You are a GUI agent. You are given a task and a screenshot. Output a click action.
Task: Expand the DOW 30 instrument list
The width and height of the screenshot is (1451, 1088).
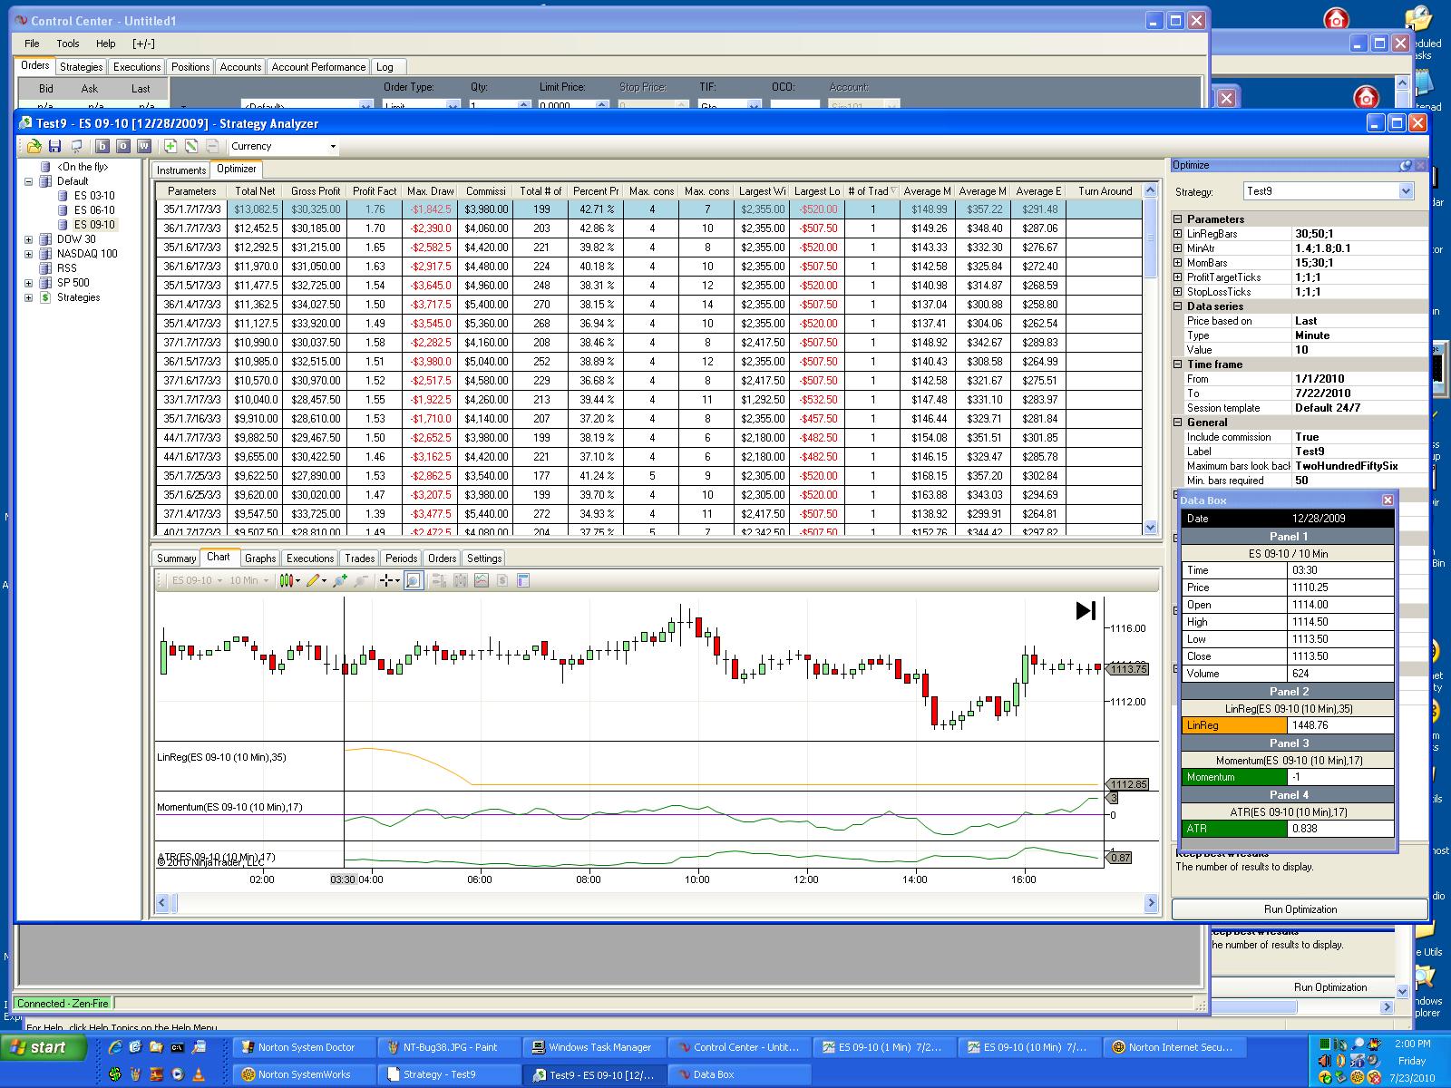point(28,239)
